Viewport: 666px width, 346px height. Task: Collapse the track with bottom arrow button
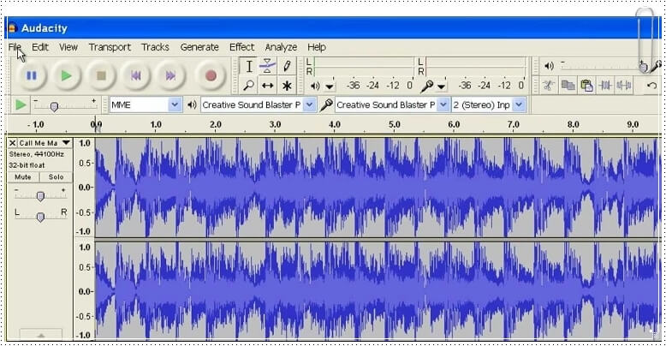(41, 335)
